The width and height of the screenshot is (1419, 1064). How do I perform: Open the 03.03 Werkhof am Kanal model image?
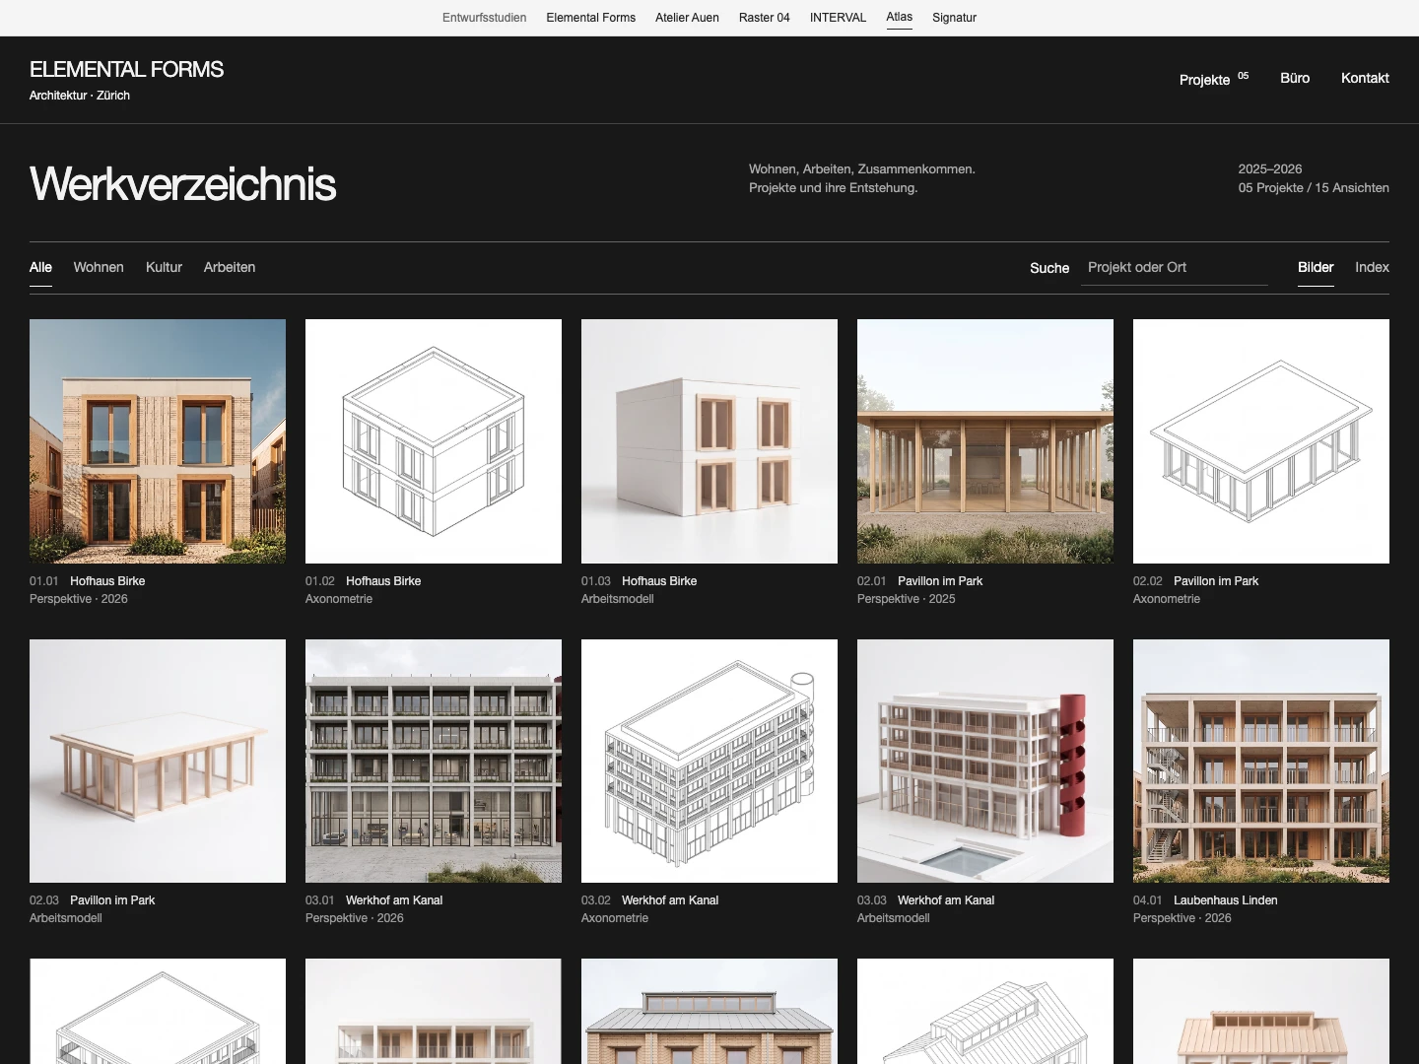click(x=985, y=761)
